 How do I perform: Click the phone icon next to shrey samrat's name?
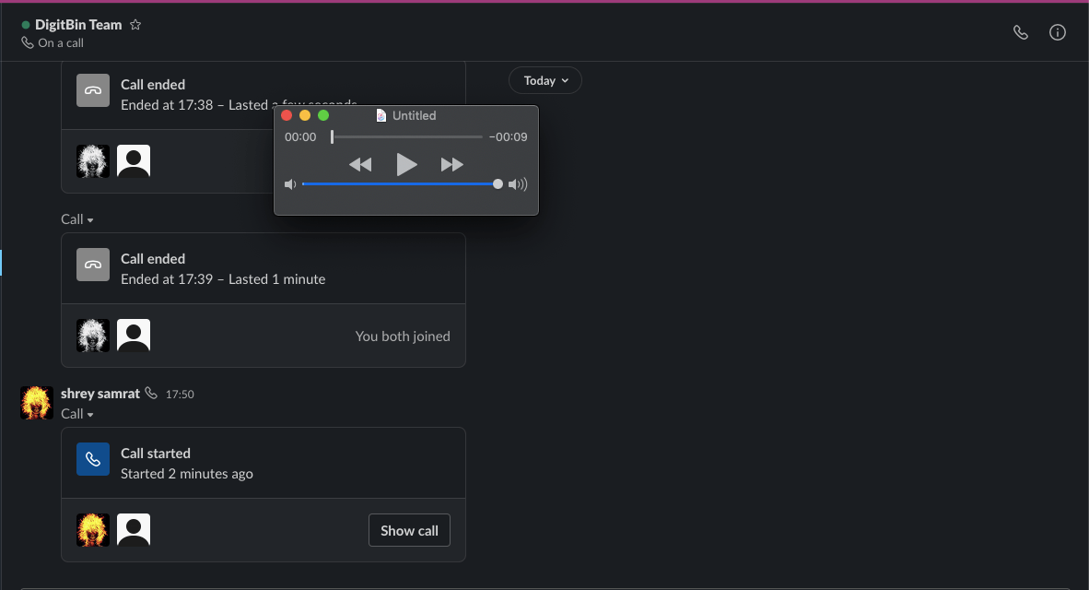click(151, 394)
